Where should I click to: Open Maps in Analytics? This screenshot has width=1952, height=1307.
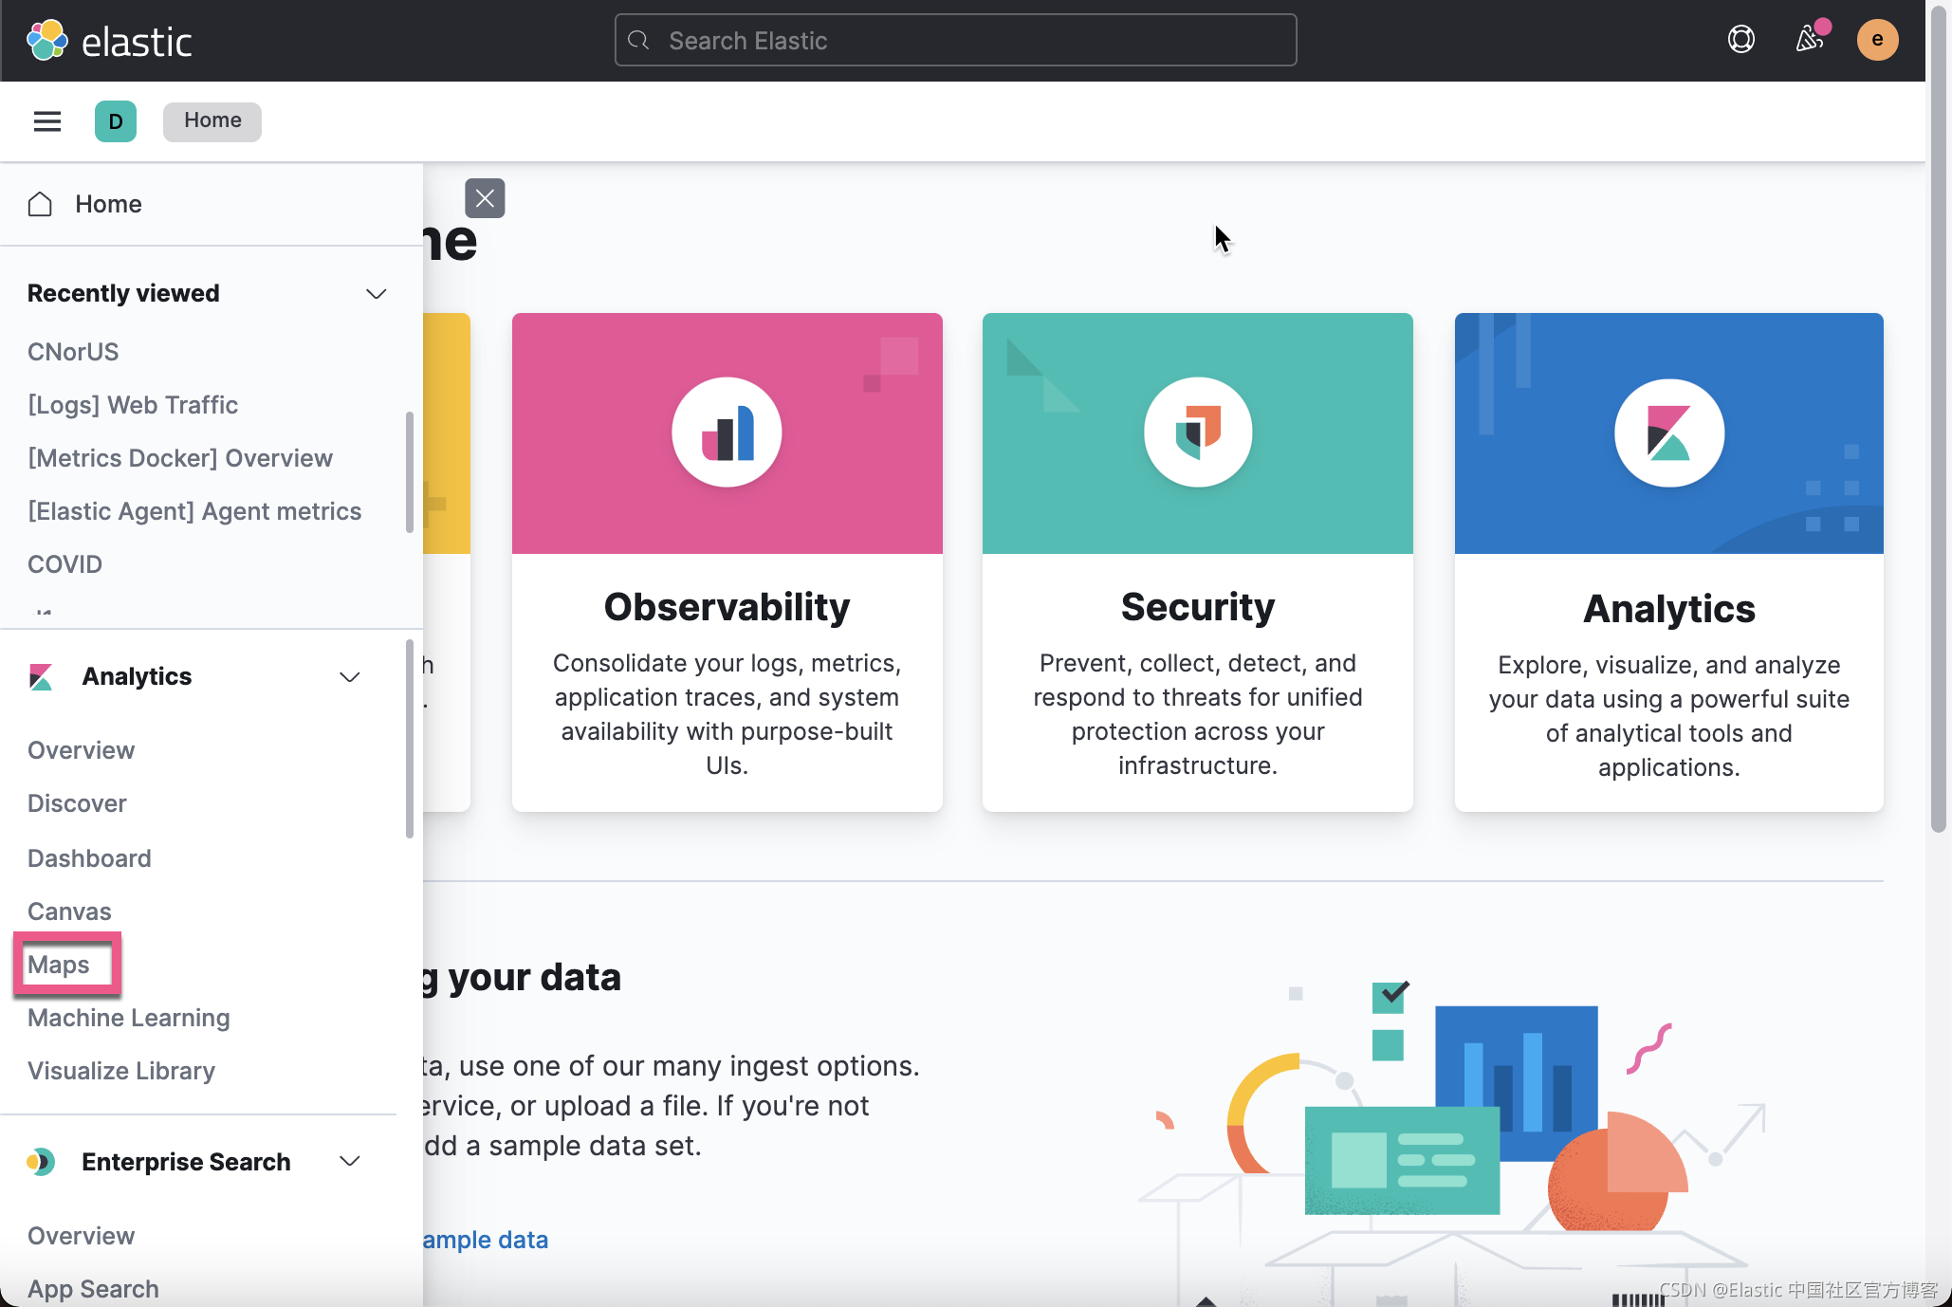click(x=59, y=965)
